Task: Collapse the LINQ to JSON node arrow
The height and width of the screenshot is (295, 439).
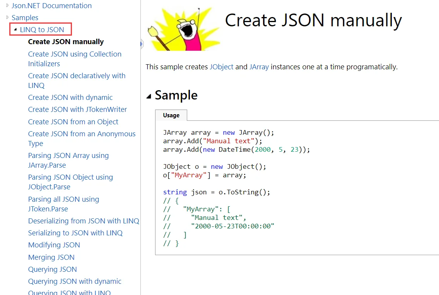Action: pos(15,29)
